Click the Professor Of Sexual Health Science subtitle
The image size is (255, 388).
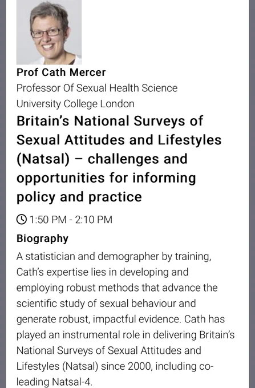click(x=97, y=88)
